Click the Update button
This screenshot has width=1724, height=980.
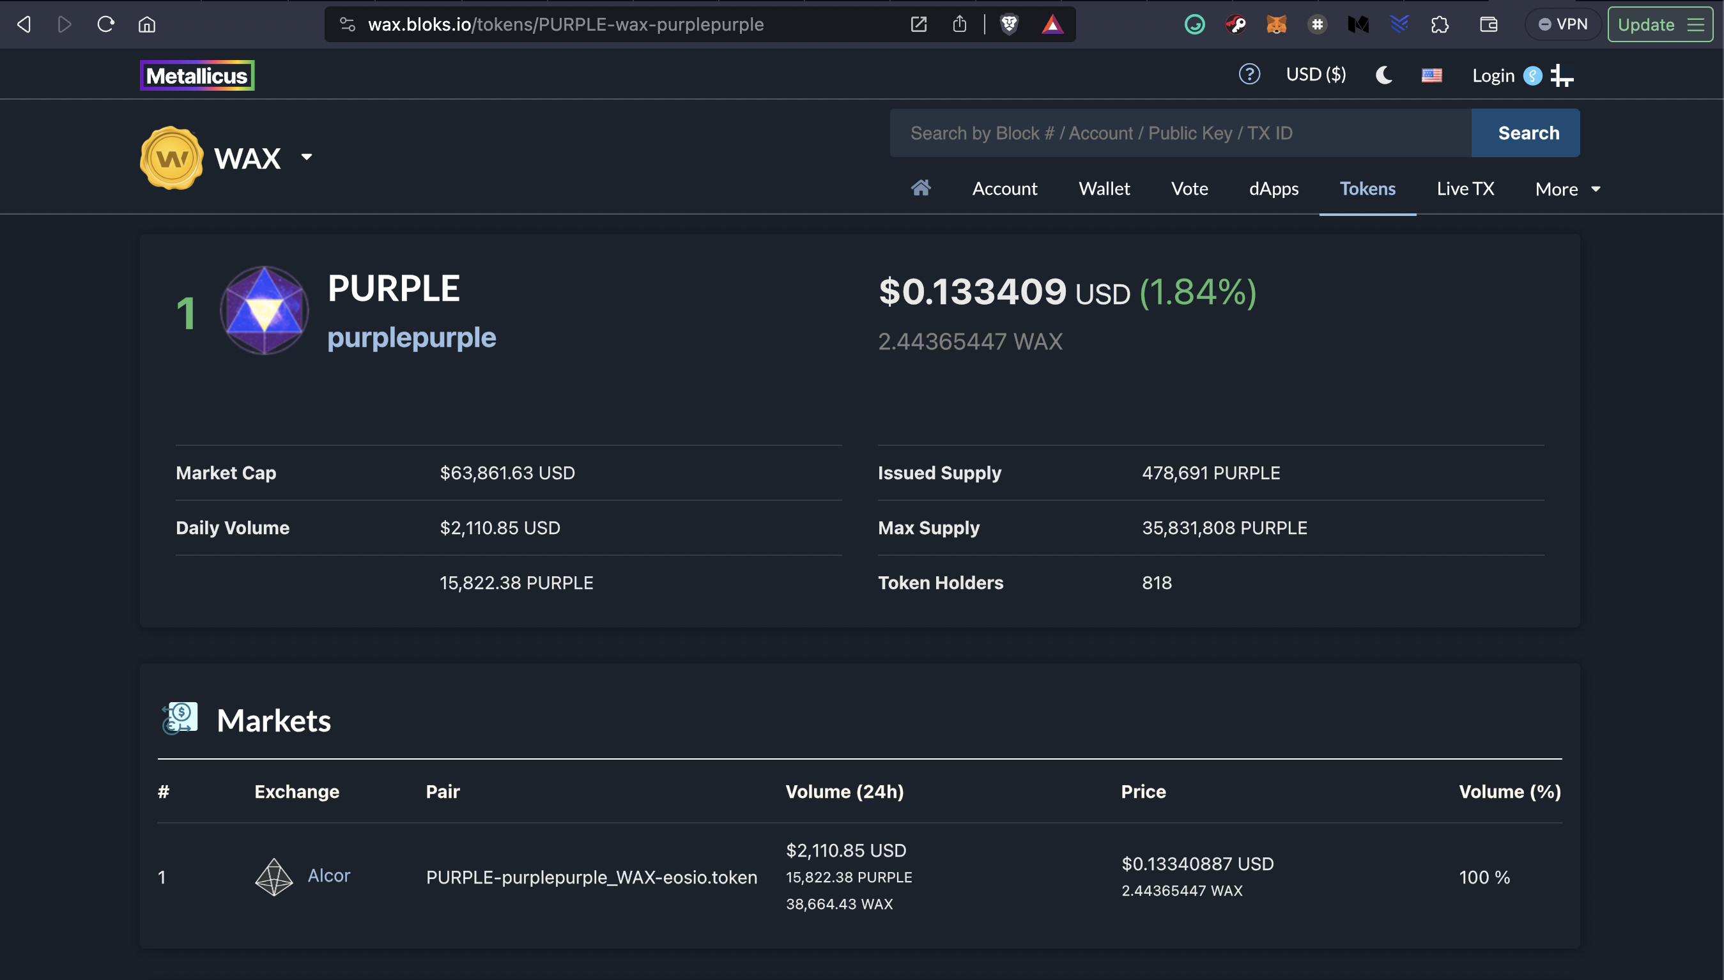pyautogui.click(x=1646, y=25)
